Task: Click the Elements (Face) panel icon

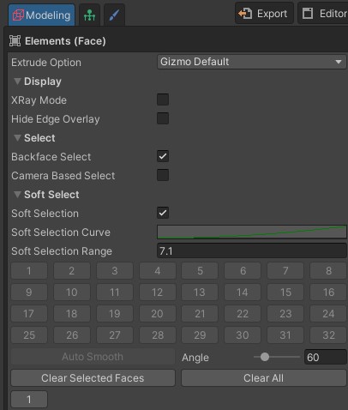Action: click(15, 41)
